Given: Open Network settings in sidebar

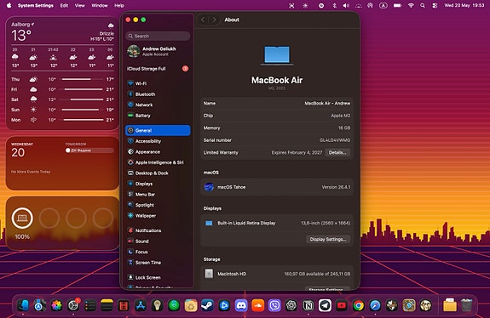Looking at the screenshot, I should point(158,105).
